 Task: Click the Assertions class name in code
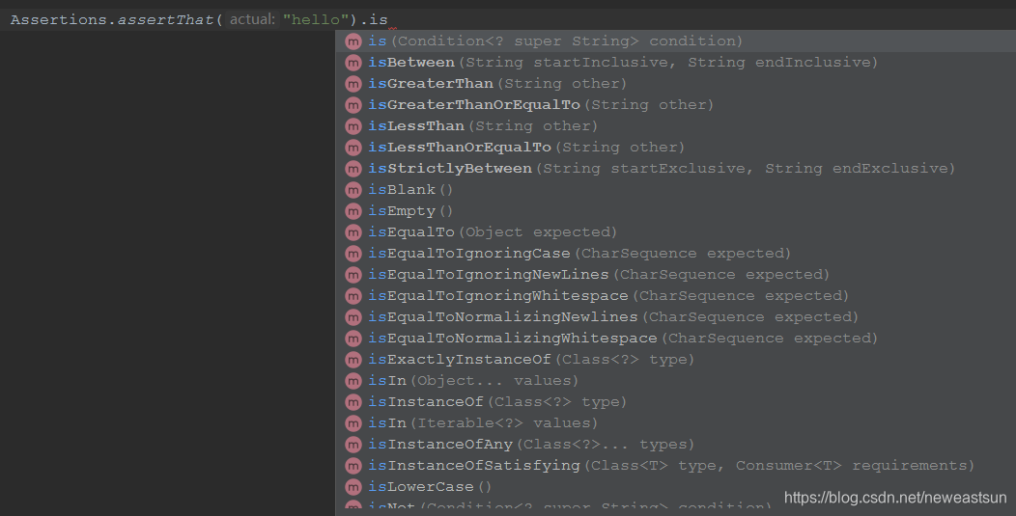[58, 20]
